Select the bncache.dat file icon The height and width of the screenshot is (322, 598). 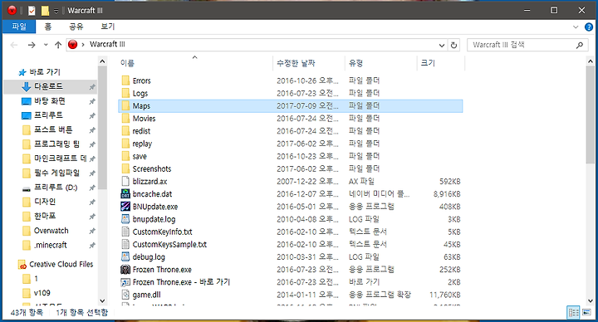125,193
